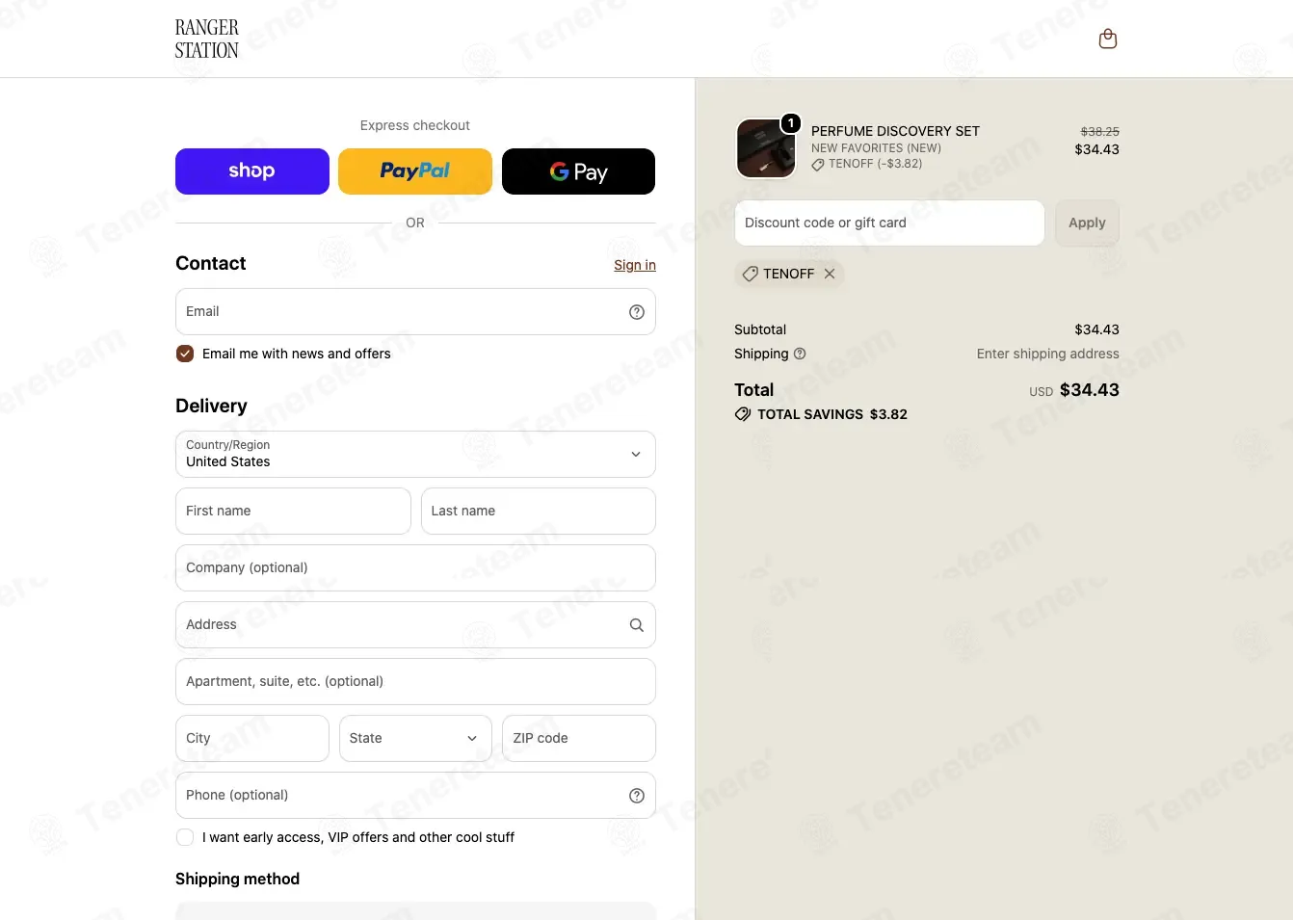Select the Company (optional) field
This screenshot has height=920, width=1293.
[x=415, y=567]
